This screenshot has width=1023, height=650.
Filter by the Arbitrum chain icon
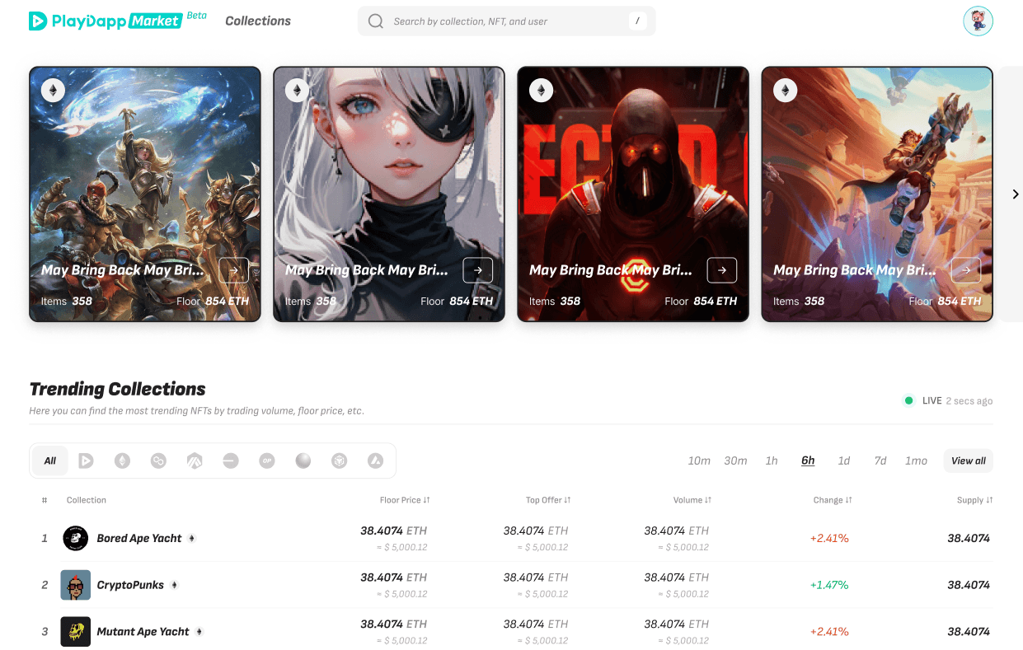[x=195, y=461]
